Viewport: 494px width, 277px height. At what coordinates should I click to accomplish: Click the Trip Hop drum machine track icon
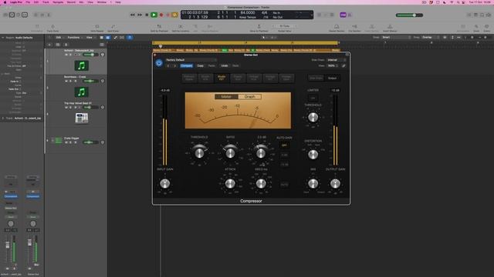81,118
